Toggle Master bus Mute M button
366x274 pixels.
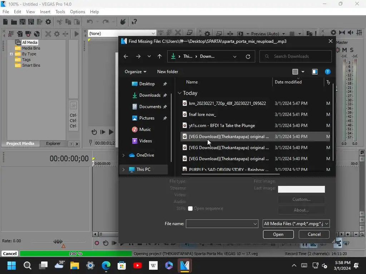(x=345, y=50)
